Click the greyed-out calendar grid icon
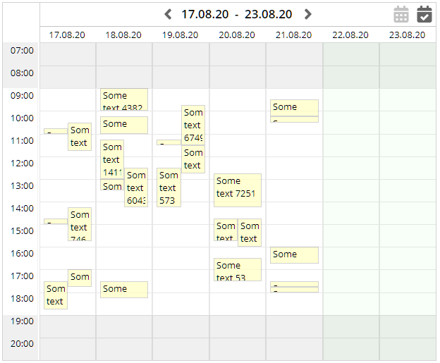440x363 pixels. click(x=401, y=14)
